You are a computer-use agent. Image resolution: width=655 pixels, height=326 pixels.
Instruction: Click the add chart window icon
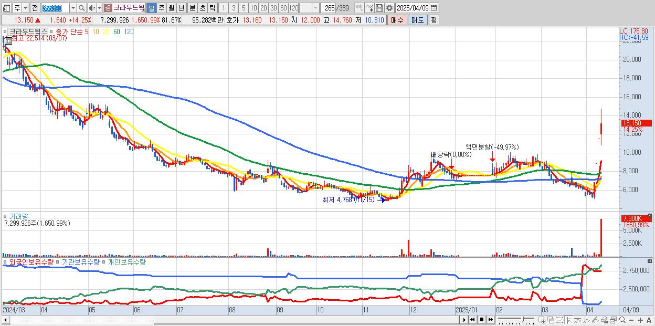pyautogui.click(x=542, y=320)
